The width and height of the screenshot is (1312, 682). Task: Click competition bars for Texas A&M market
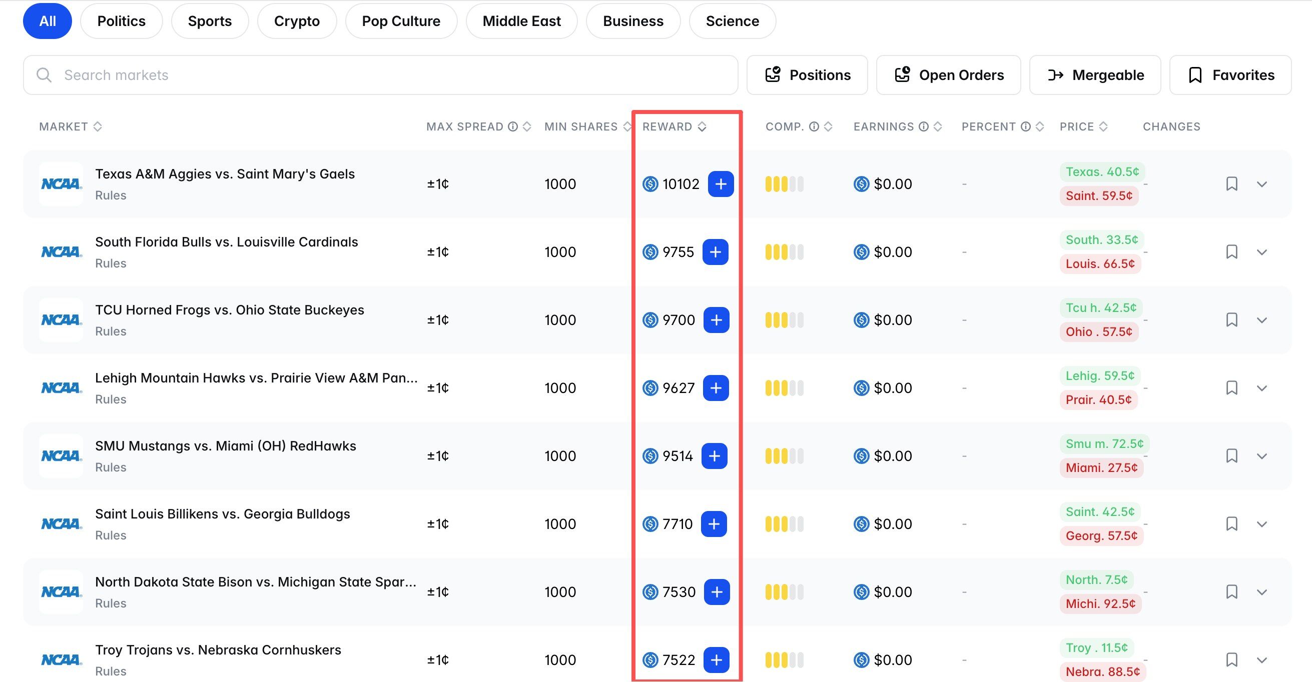(784, 183)
